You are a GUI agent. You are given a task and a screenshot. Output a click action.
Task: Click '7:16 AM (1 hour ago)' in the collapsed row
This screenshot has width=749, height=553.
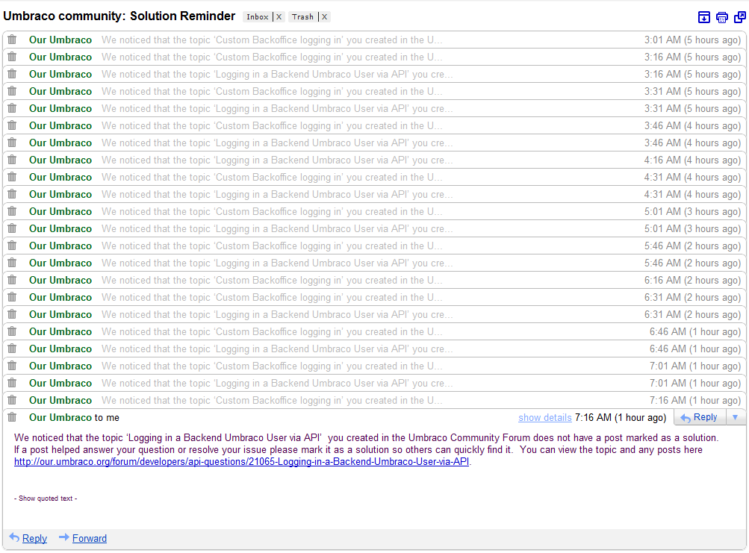coord(694,401)
